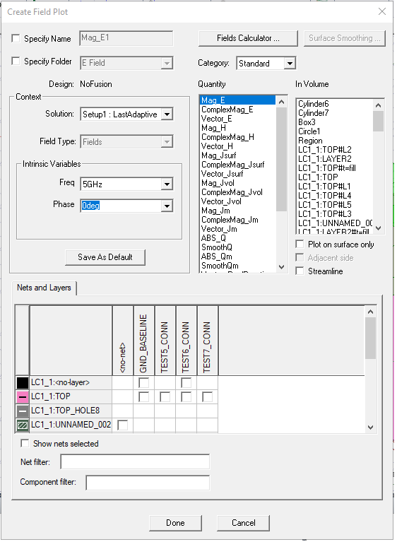397x542 pixels.
Task: Click the In Volume list scroll-up arrow
Action: pyautogui.click(x=379, y=105)
